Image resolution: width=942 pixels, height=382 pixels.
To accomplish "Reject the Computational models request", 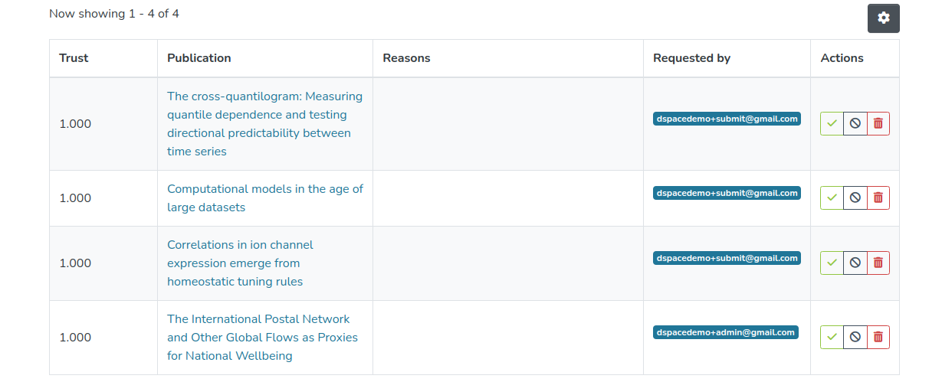I will [x=855, y=198].
